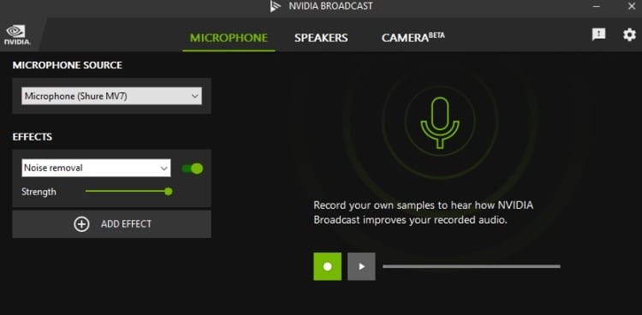Click the green microphone illustration
This screenshot has height=315, width=642.
click(440, 122)
